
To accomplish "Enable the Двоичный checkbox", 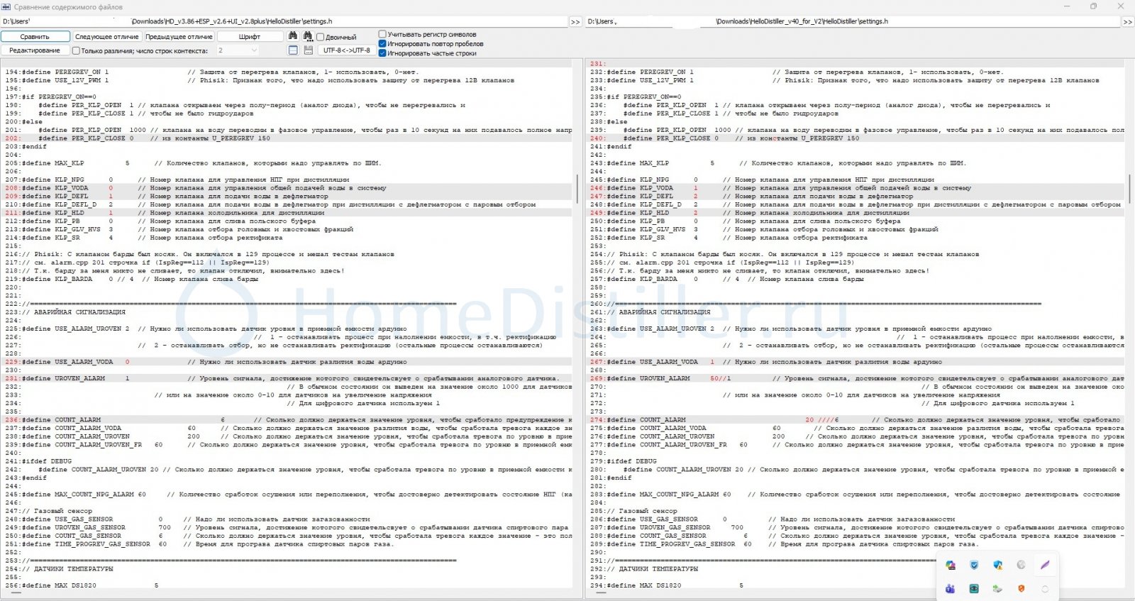I will point(321,37).
